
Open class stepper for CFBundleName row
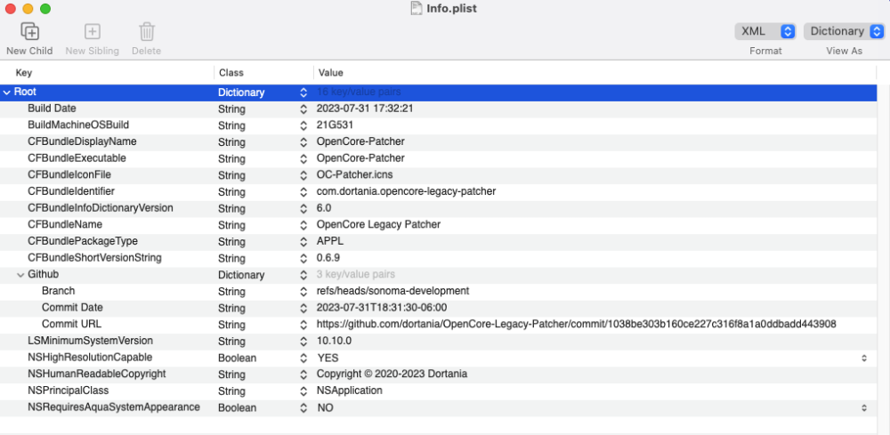303,225
